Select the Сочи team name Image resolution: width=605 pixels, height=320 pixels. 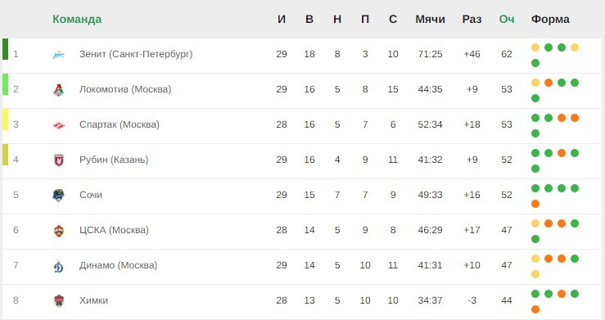point(91,195)
